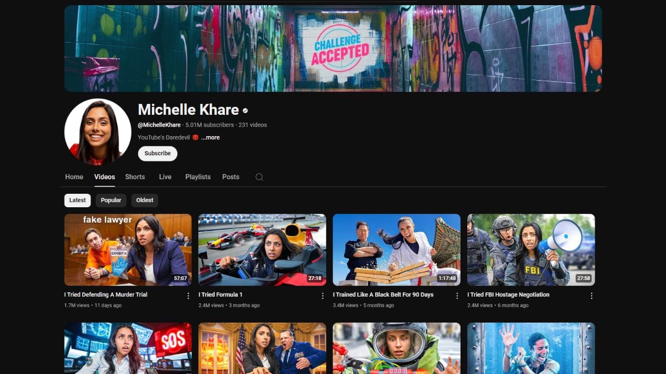Play the Oval Office general thumbnail

click(x=262, y=349)
